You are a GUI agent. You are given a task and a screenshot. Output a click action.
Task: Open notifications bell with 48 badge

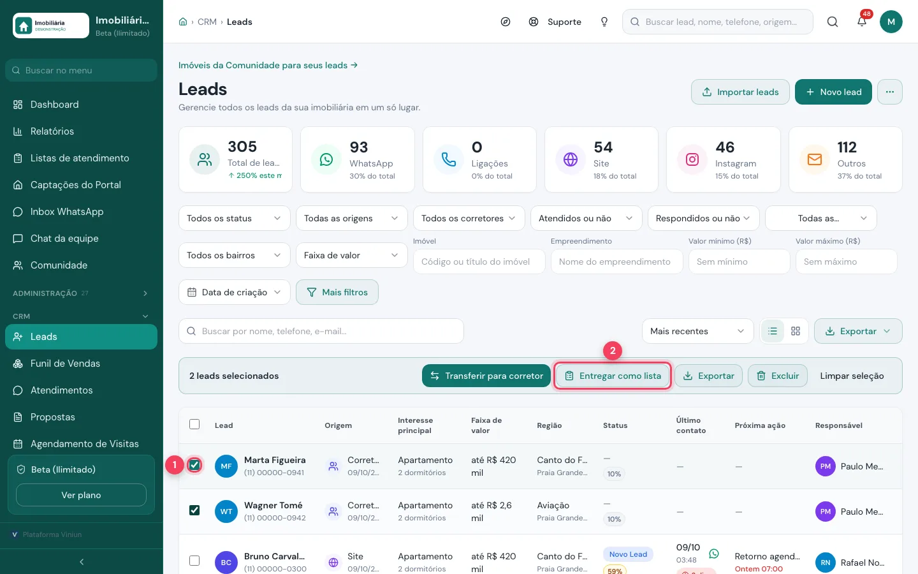(862, 22)
